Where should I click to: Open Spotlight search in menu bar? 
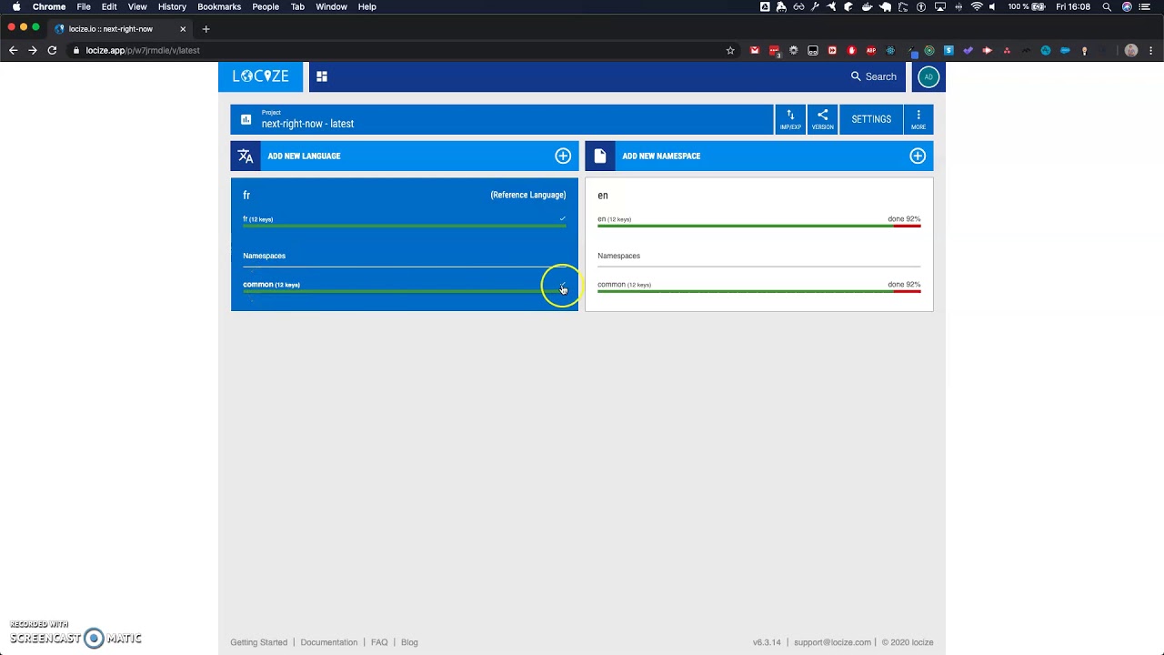[x=1107, y=6]
